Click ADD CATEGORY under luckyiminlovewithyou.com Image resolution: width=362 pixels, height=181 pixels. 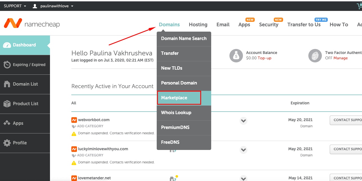88,155
